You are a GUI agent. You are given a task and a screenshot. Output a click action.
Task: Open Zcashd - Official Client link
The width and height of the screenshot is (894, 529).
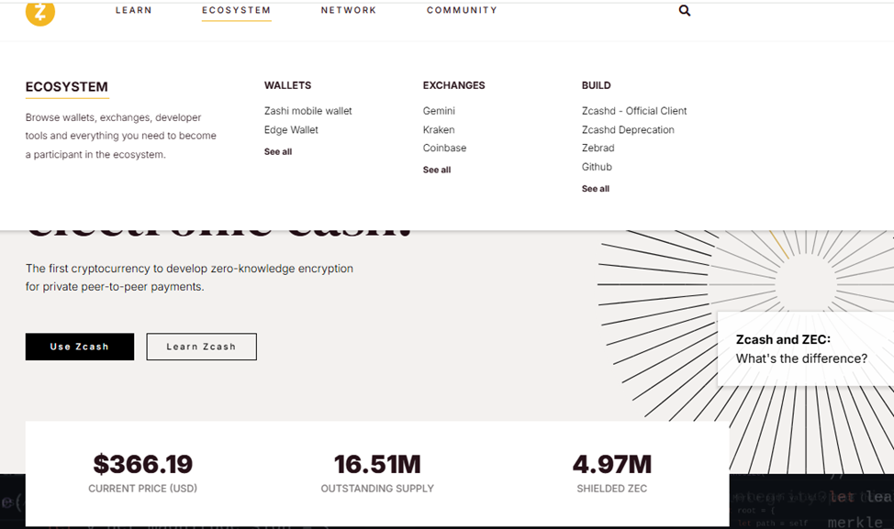click(x=634, y=111)
